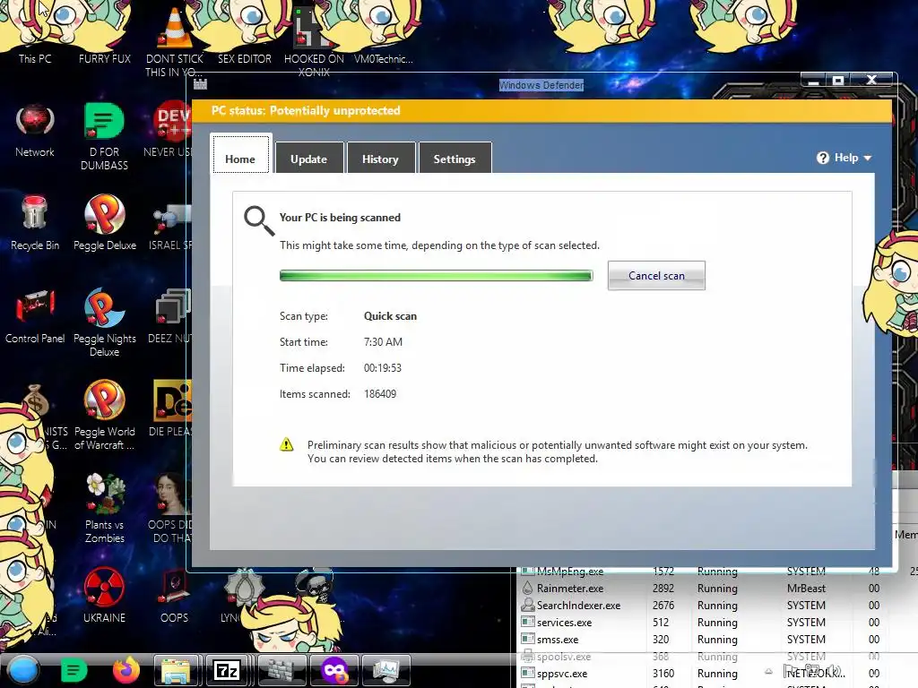
Task: Click the Start orb on taskbar
Action: pos(23,670)
